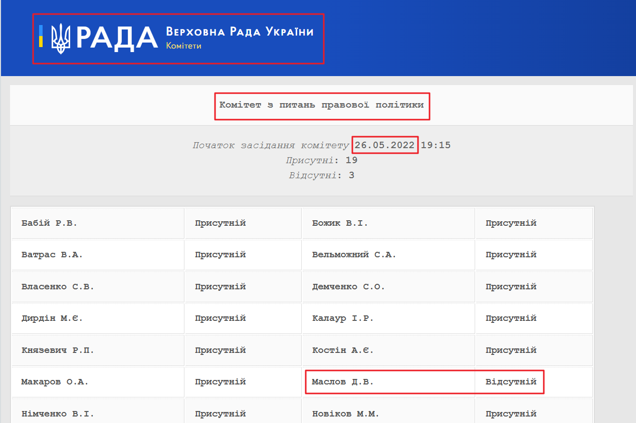Click Калаур І.Р.'s Присутній status
636x423 pixels.
(x=511, y=318)
